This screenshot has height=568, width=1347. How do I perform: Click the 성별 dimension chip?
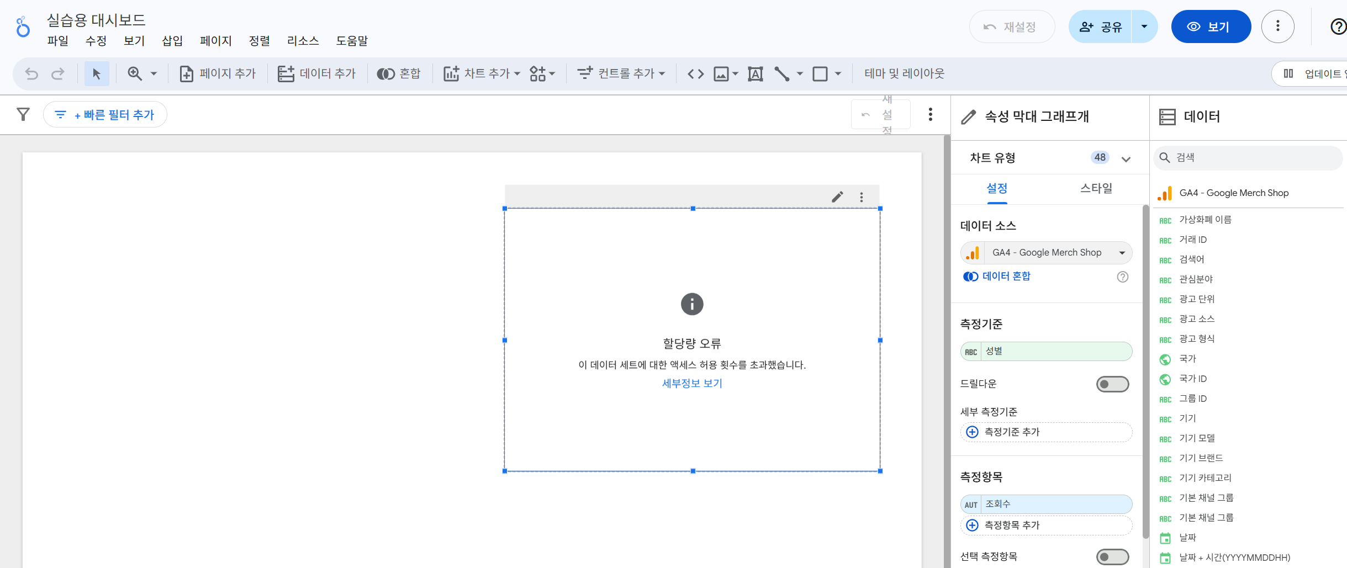tap(1046, 352)
